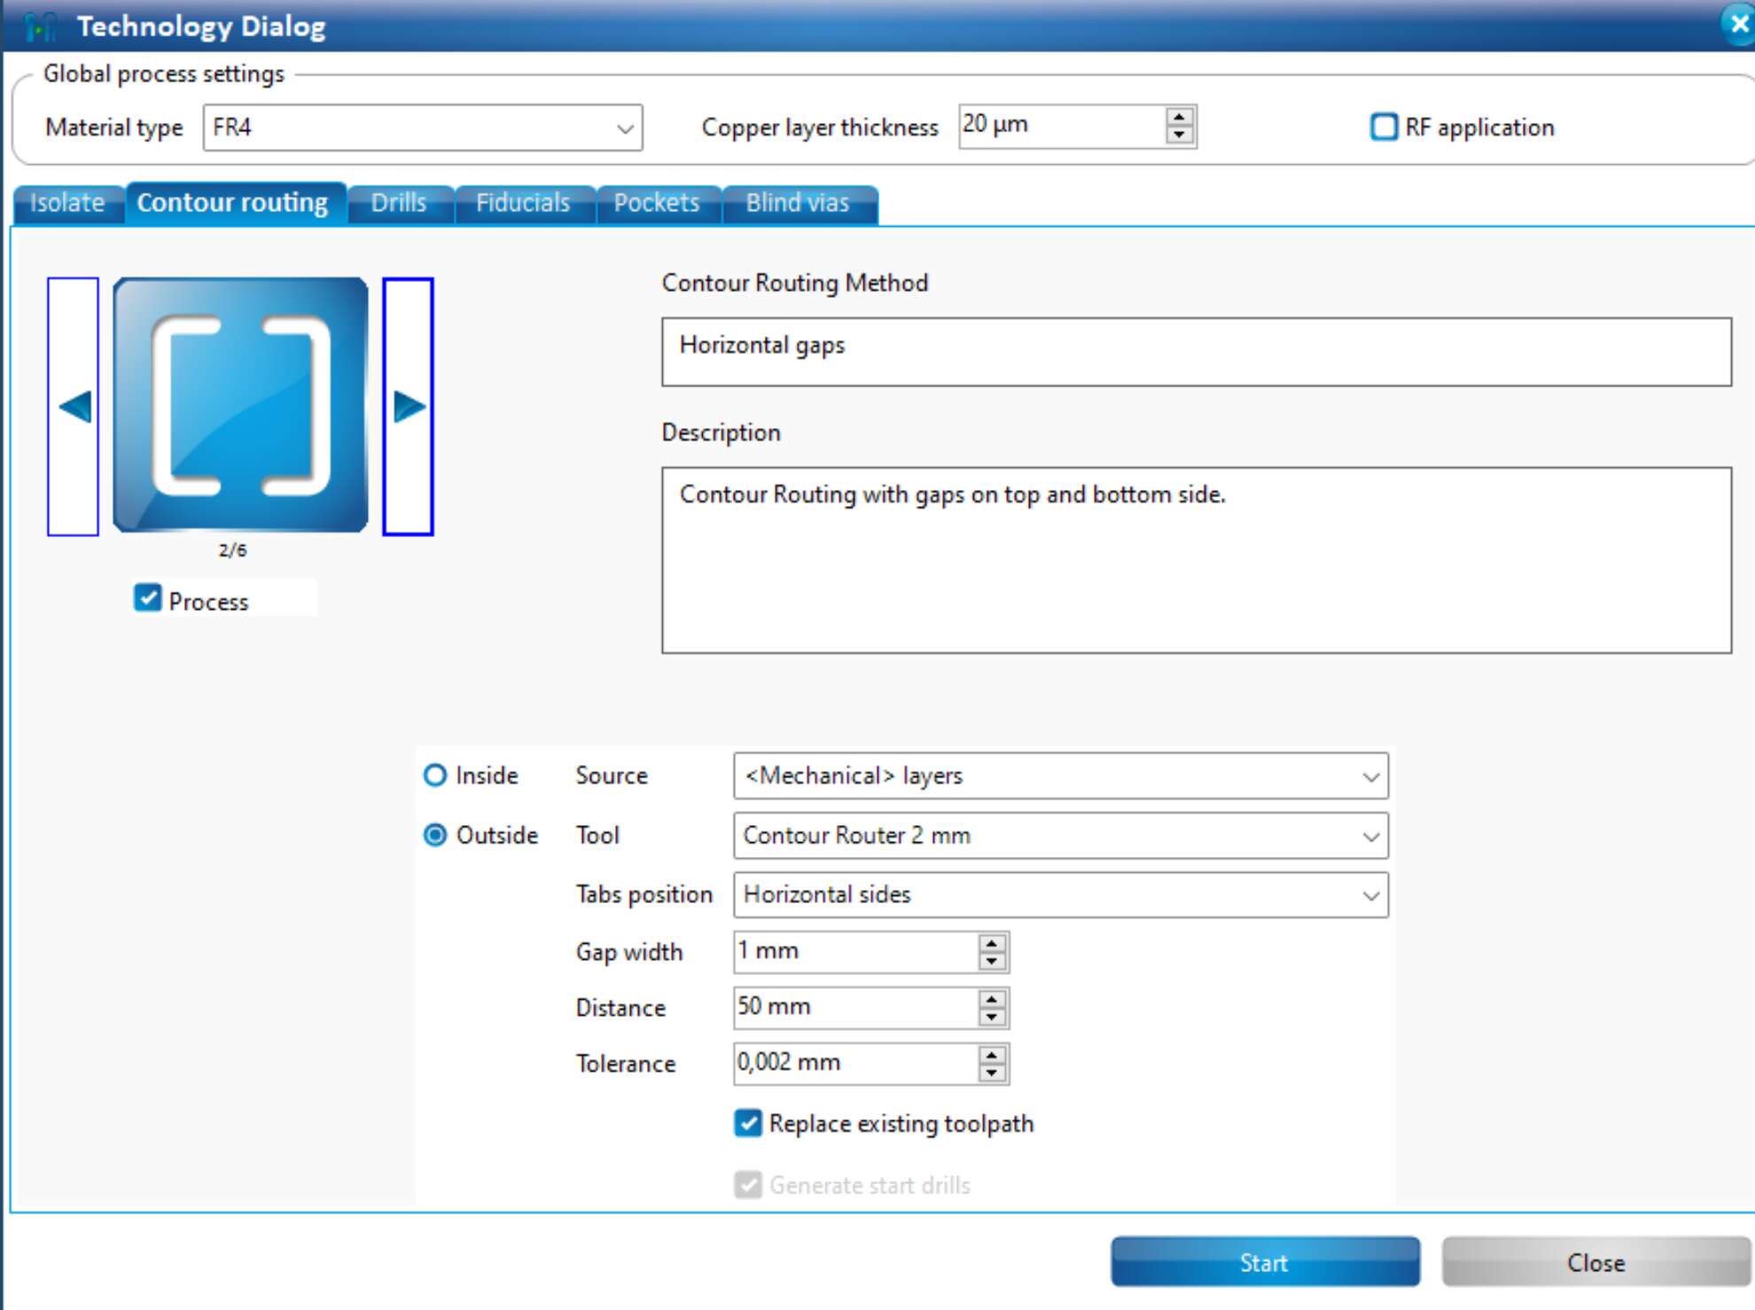Click inside the Tolerance input field
Screen dimensions: 1755x1310
pyautogui.click(x=842, y=1063)
